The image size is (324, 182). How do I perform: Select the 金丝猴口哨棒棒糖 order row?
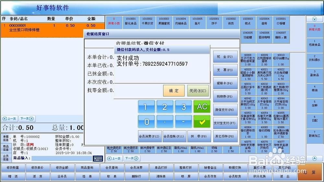52,30
